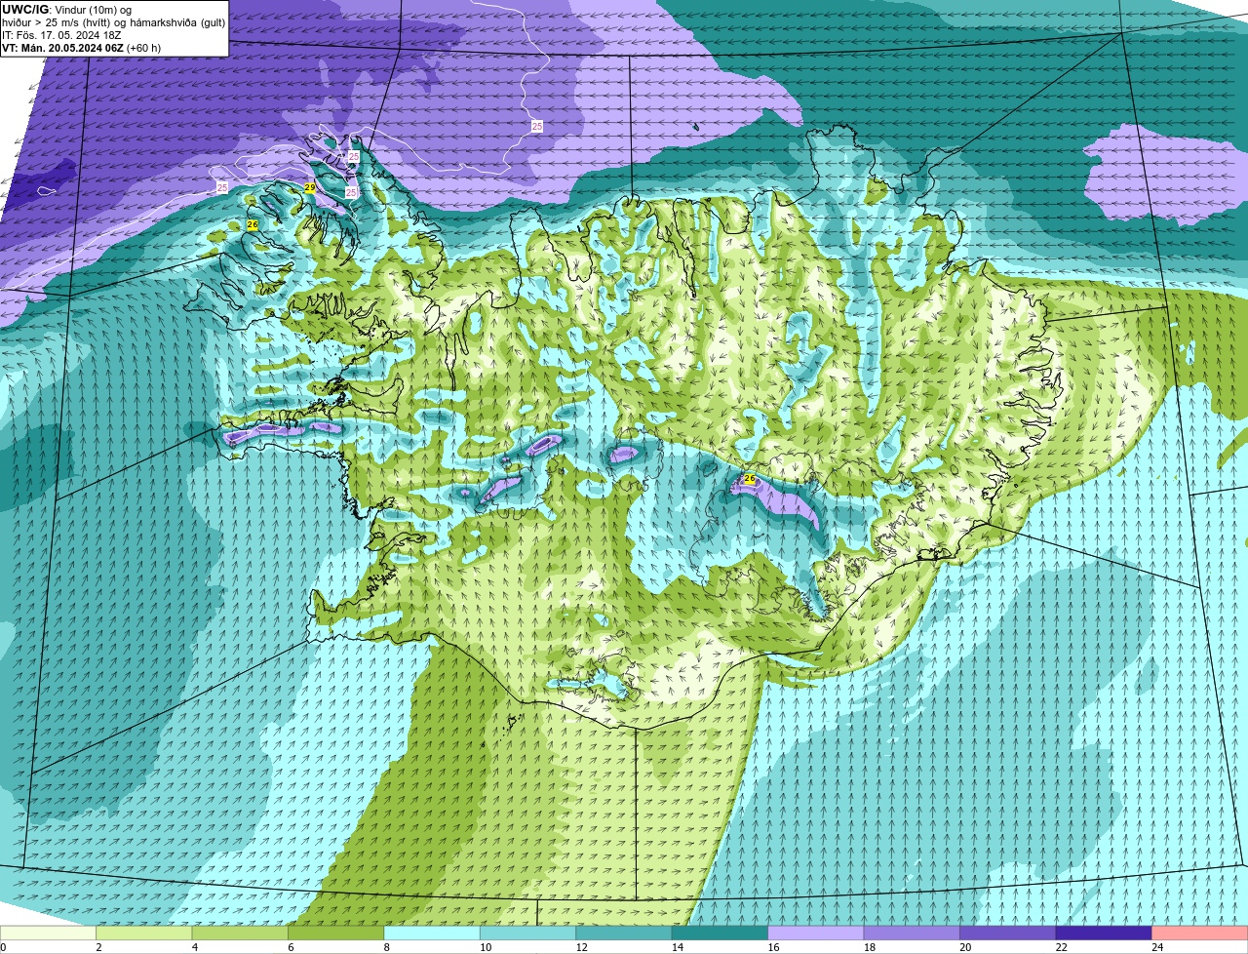1248x954 pixels.
Task: Click the 22–24 m/s dark indigo legend swatch
Action: tap(1104, 933)
